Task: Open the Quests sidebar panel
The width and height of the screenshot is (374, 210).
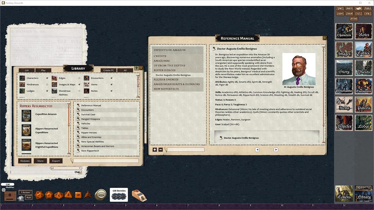Action: coord(363,68)
